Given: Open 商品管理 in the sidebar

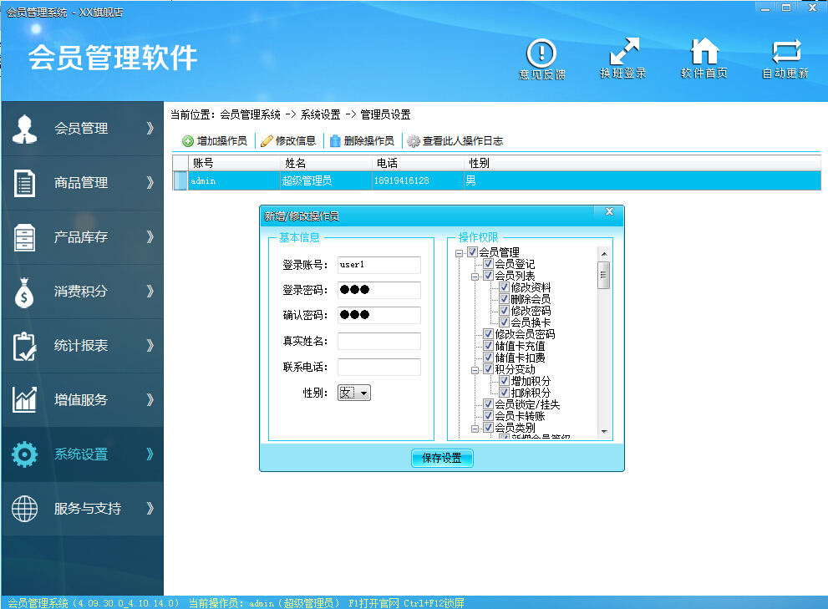Looking at the screenshot, I should tap(82, 183).
